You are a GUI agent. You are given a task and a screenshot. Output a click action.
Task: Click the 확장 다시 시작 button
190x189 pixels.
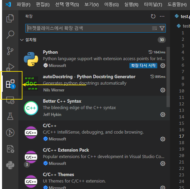point(143,66)
